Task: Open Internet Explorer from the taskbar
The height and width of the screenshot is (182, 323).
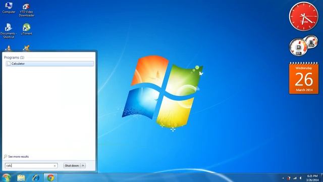Action: click(36, 177)
